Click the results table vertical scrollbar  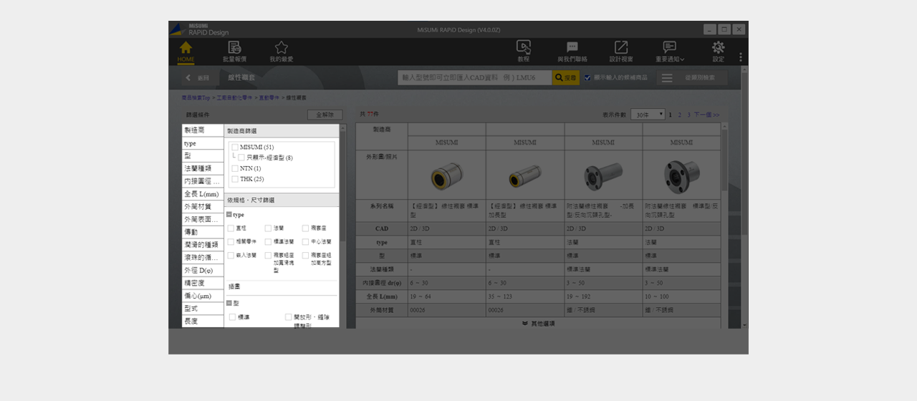point(724,215)
